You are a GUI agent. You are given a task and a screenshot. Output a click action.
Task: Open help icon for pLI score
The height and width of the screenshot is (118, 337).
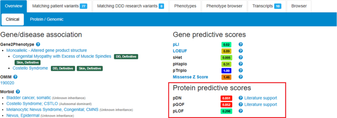tap(241, 44)
